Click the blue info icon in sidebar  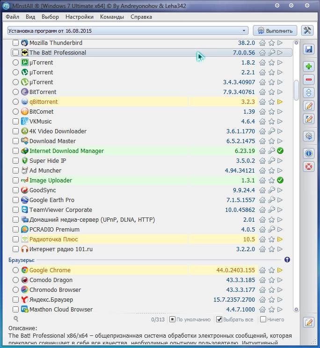pos(309,153)
